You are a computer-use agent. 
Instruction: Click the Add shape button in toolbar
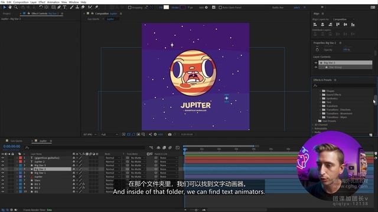click(206, 8)
